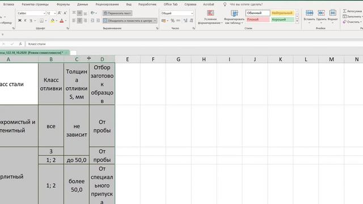363x204 pixels.
Task: Apply thousands separator format
Action: [178, 20]
